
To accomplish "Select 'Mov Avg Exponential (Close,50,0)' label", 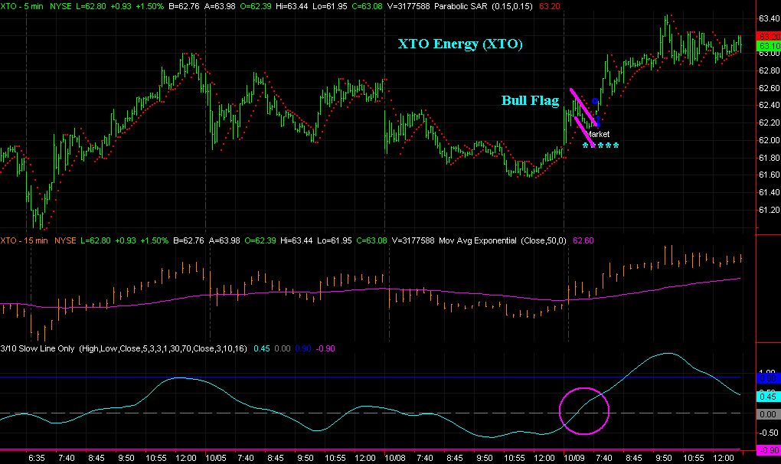I will point(502,240).
